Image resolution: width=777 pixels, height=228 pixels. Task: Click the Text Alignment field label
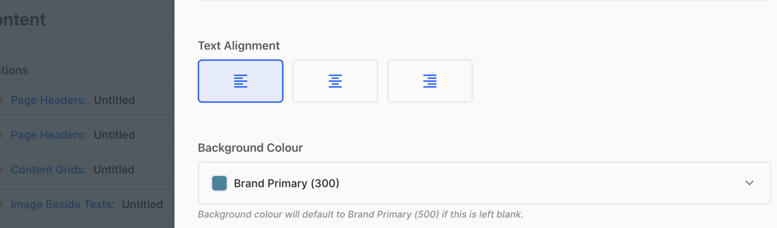point(239,46)
